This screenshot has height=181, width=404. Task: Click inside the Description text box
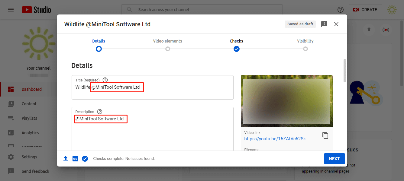(x=152, y=133)
